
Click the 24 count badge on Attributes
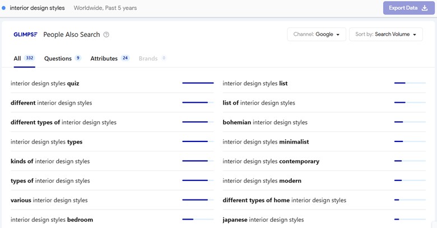click(125, 58)
